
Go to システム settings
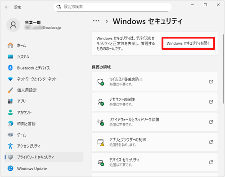(x=44, y=56)
